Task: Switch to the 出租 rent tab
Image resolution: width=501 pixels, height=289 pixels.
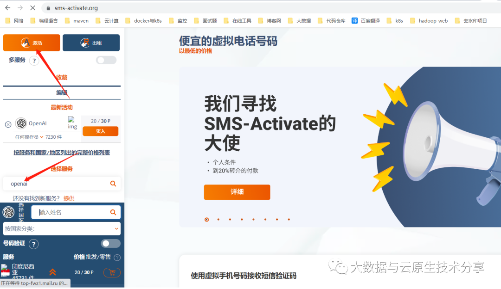Action: point(91,43)
